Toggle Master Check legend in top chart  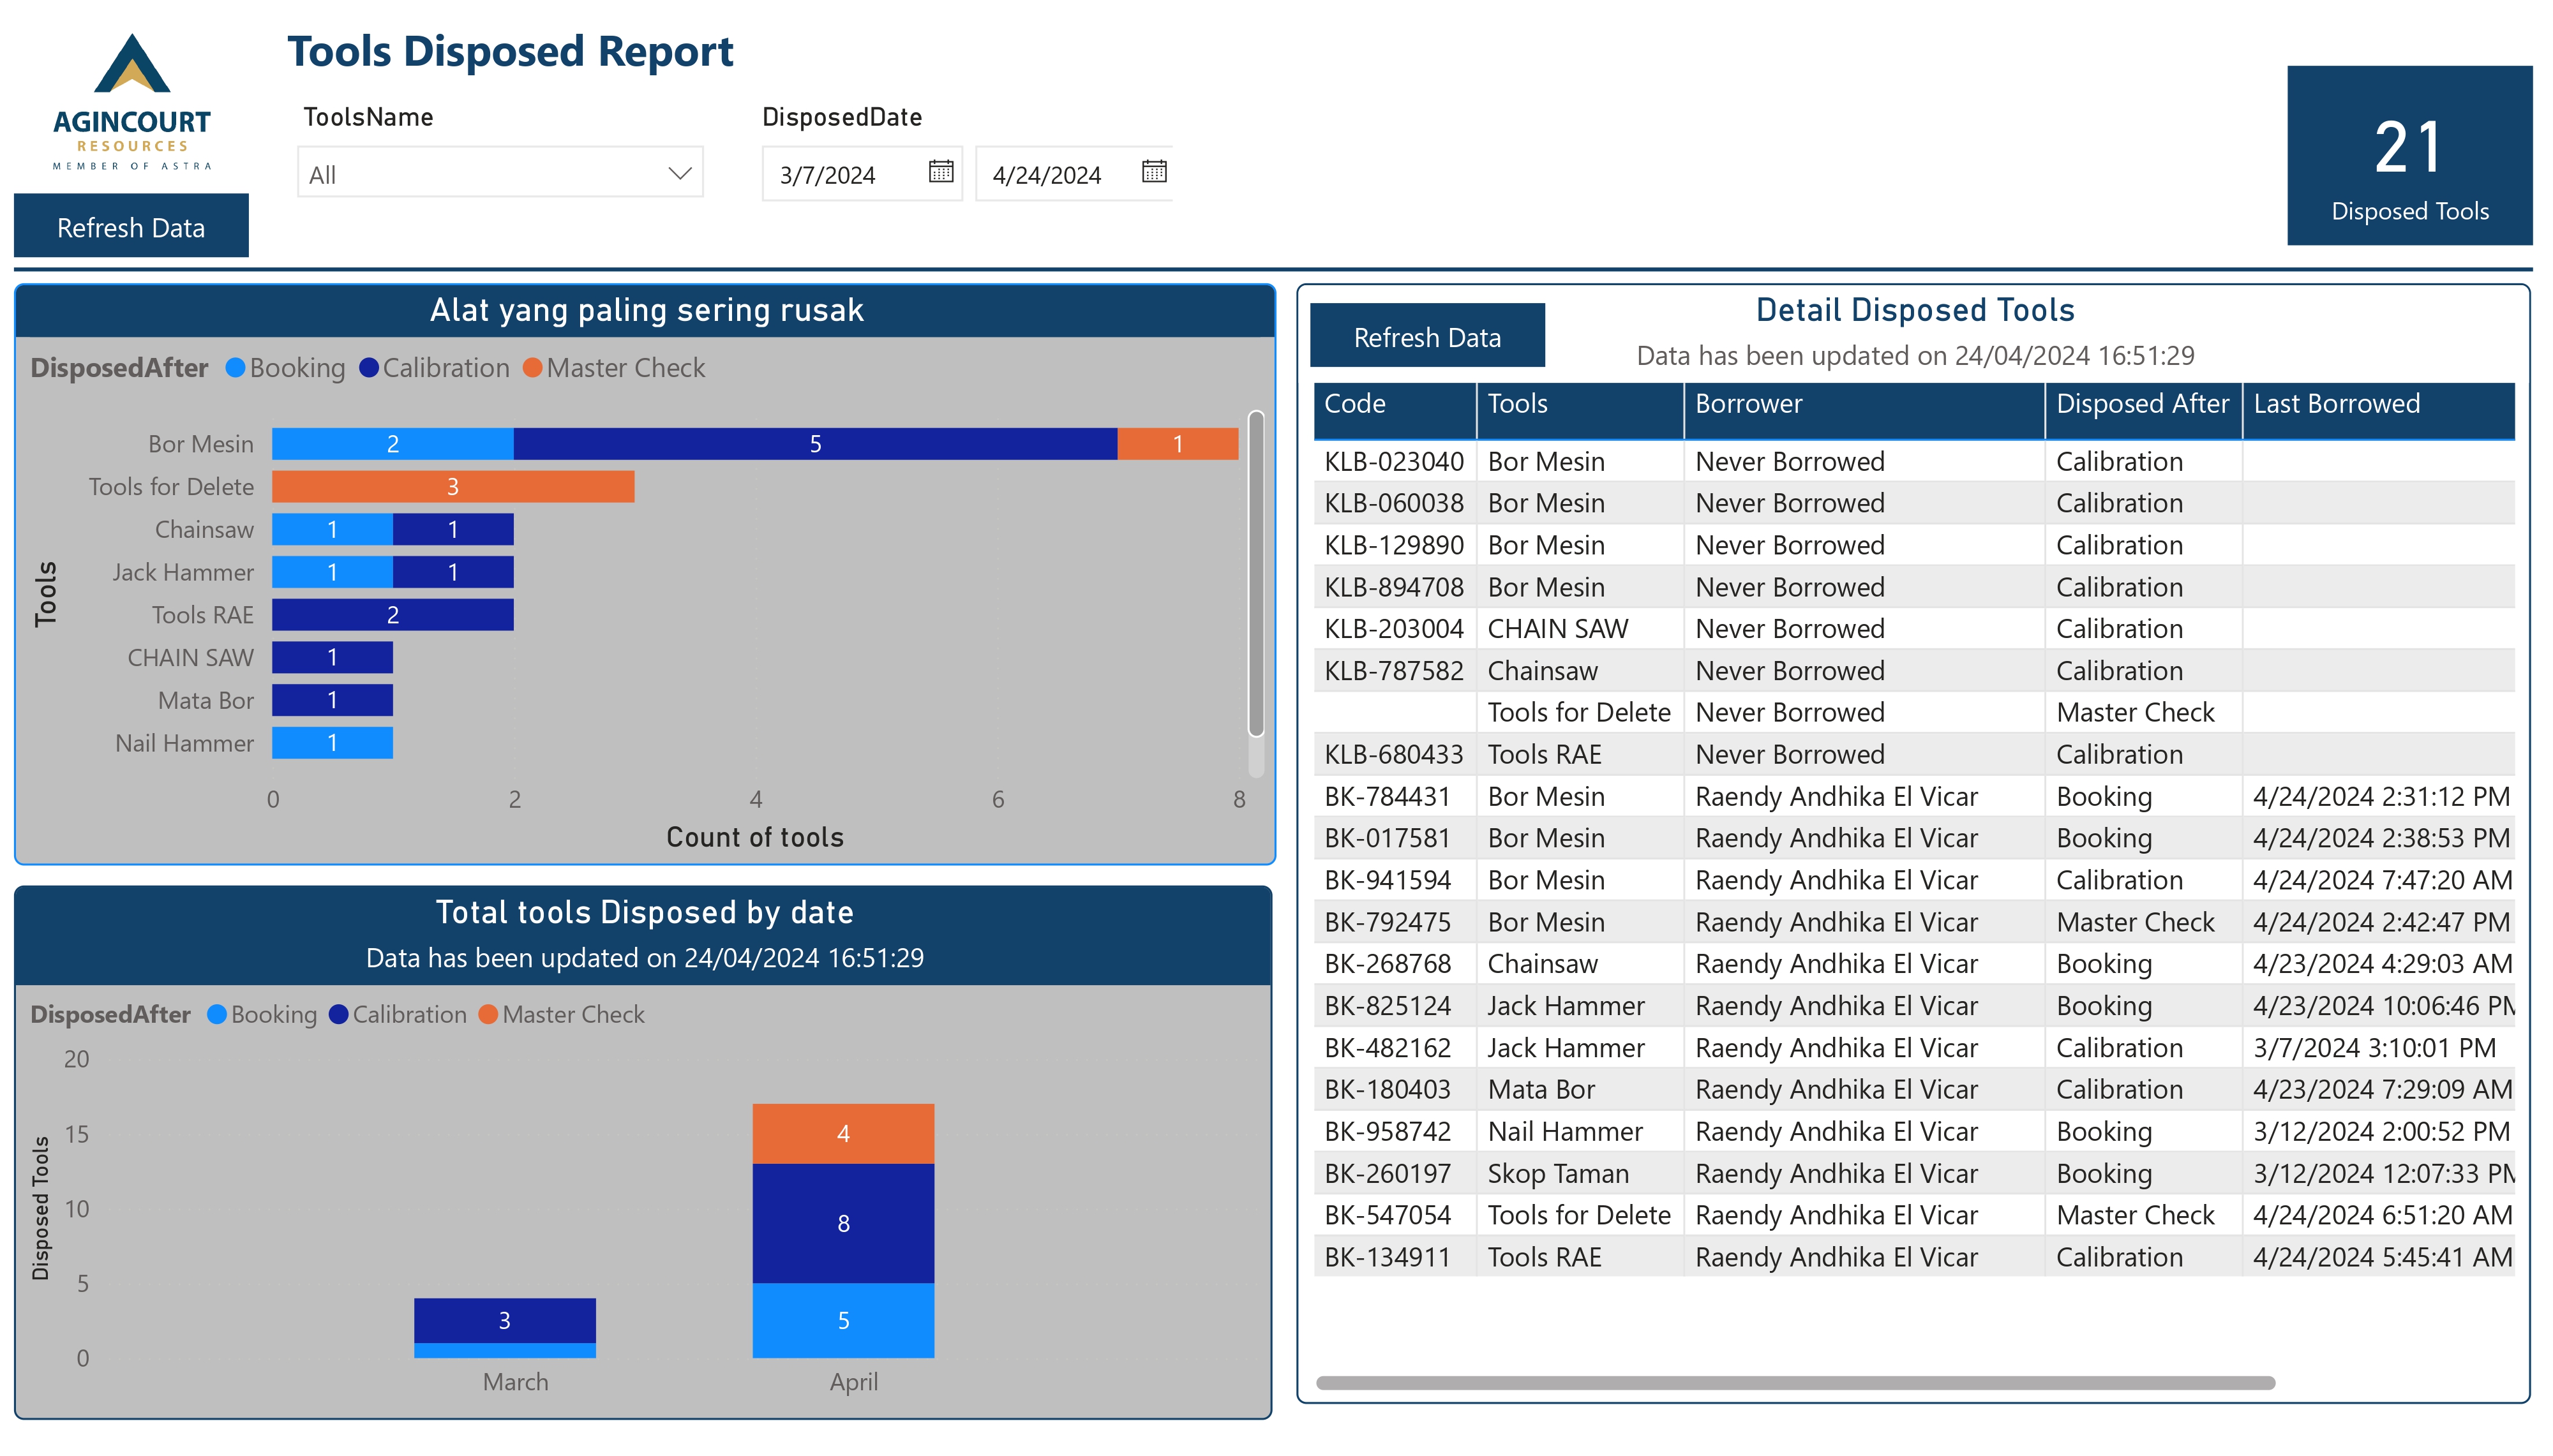(x=533, y=367)
